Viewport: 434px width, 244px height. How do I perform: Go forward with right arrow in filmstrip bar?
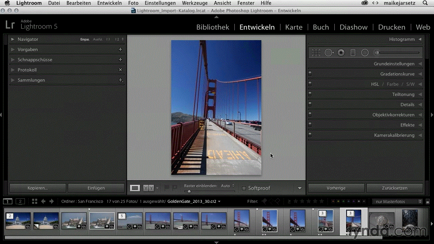click(52, 201)
